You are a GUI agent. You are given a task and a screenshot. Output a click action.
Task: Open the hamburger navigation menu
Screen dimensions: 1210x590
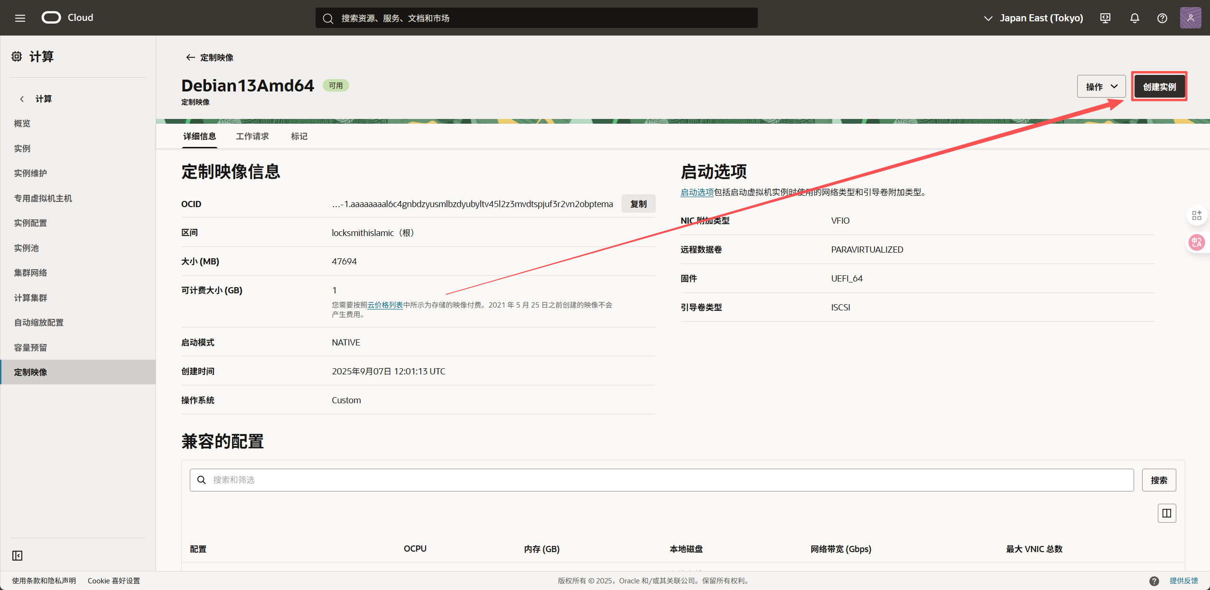pos(20,18)
